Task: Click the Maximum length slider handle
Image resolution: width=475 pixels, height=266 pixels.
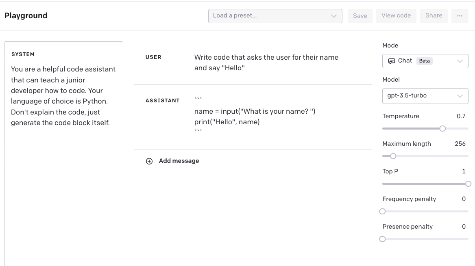Action: [x=393, y=156]
